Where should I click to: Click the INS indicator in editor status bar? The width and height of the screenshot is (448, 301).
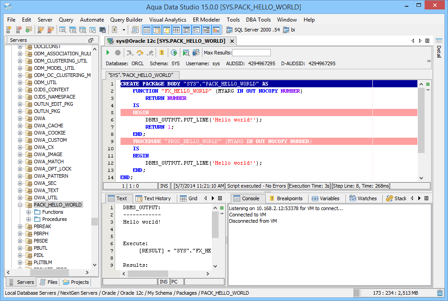pos(164,186)
